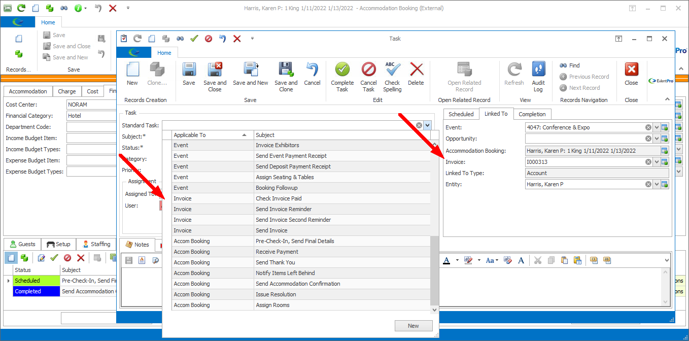Click Cost Center NORAM field in booking window

pyautogui.click(x=91, y=105)
